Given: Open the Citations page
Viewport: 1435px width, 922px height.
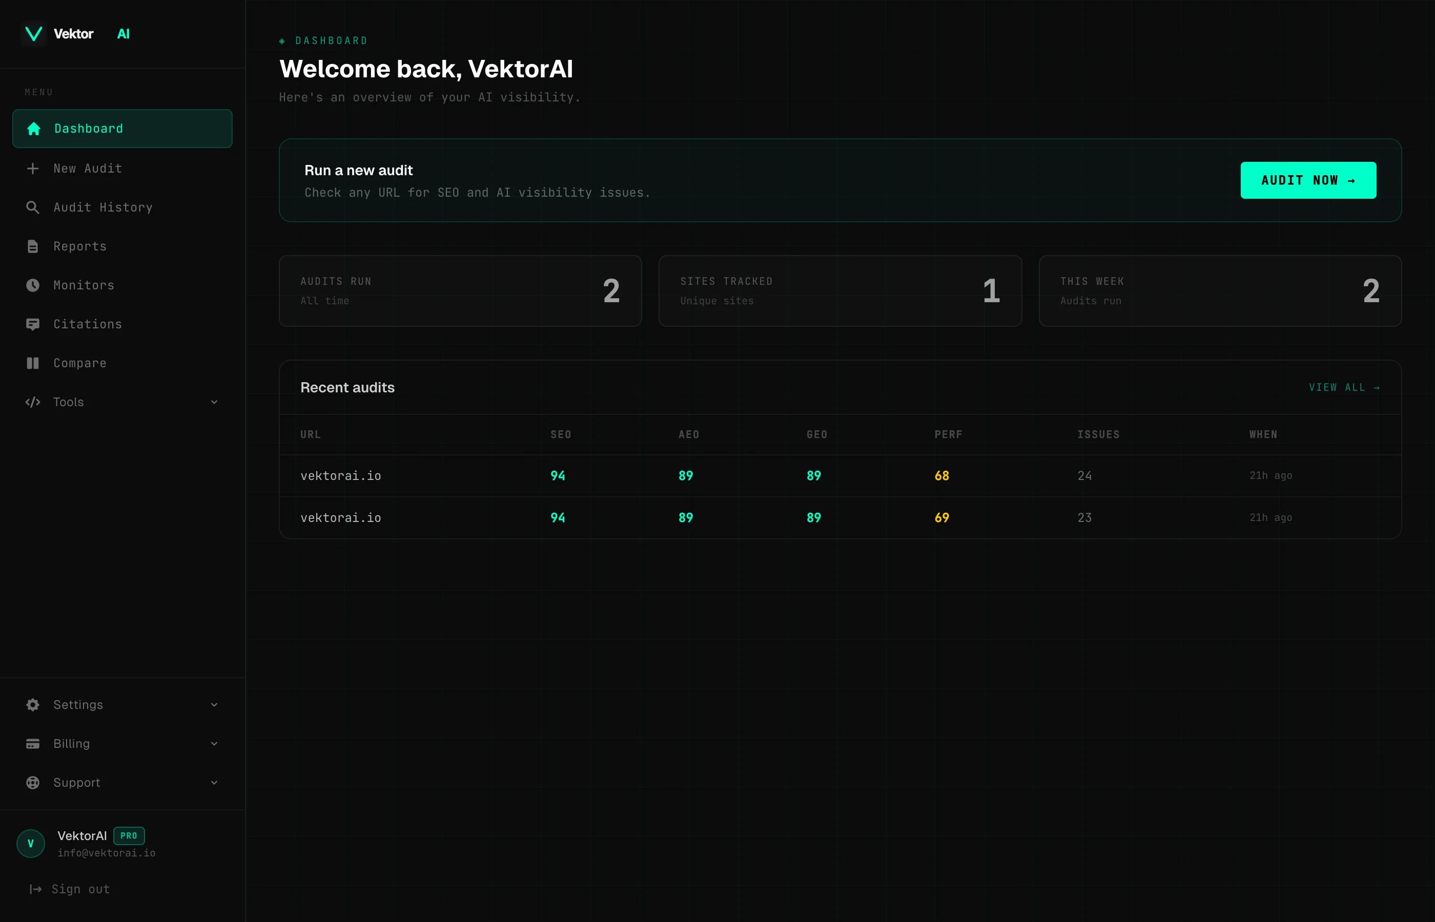Looking at the screenshot, I should pos(122,324).
